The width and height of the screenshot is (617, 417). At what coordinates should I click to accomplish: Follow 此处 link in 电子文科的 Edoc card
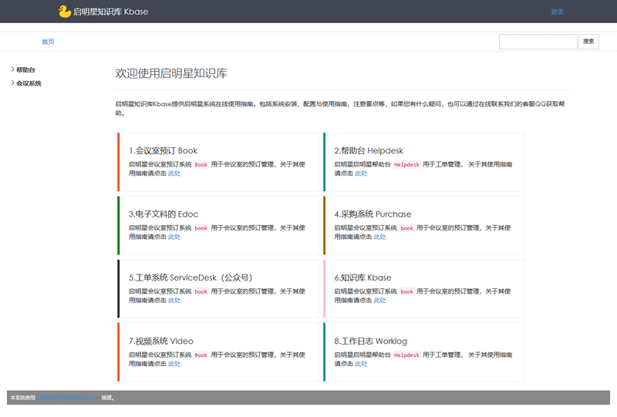click(x=174, y=237)
